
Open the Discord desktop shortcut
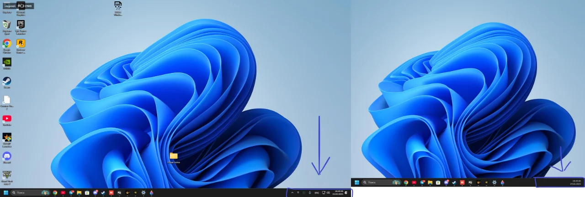click(7, 156)
